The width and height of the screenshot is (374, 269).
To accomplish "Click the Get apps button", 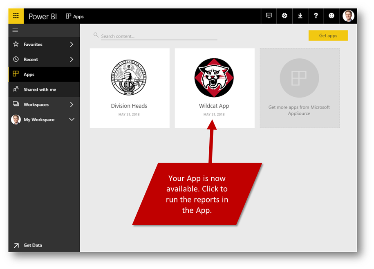I will click(328, 36).
